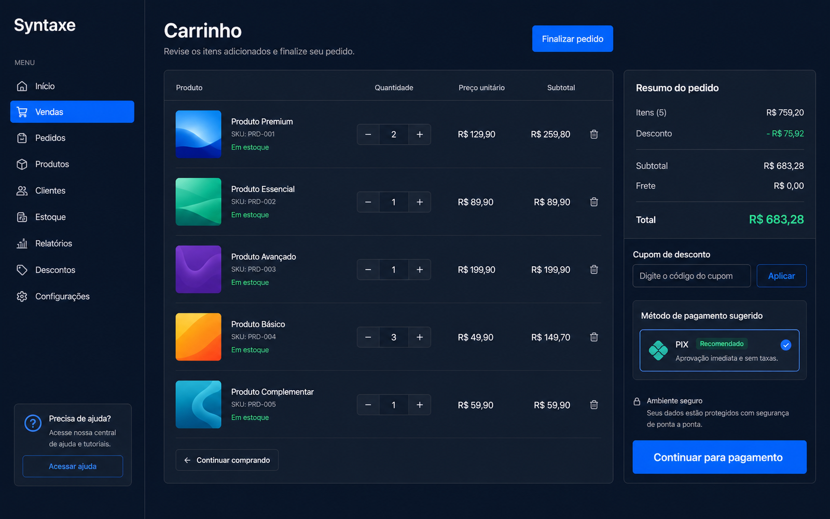Click SKU: PRD-002 text
The height and width of the screenshot is (519, 830).
(254, 201)
